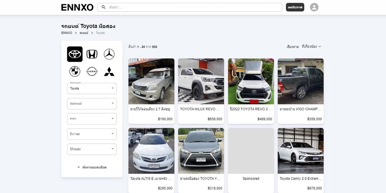Go to ENNXO breadcrumb link
The height and width of the screenshot is (193, 386).
click(67, 33)
